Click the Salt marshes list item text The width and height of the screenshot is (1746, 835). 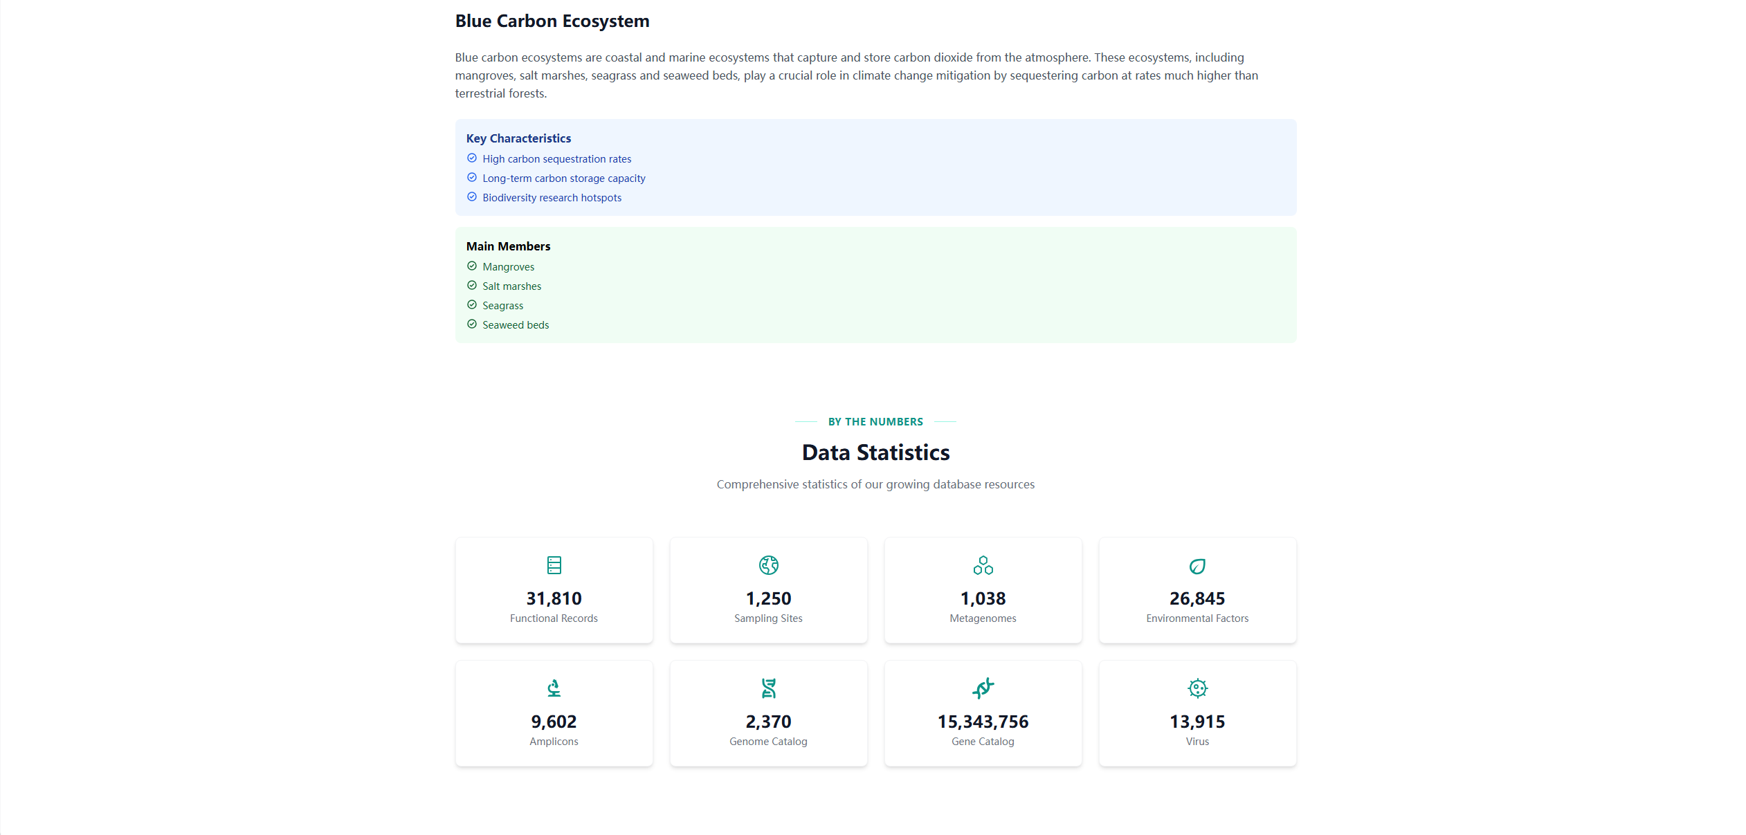(x=512, y=286)
